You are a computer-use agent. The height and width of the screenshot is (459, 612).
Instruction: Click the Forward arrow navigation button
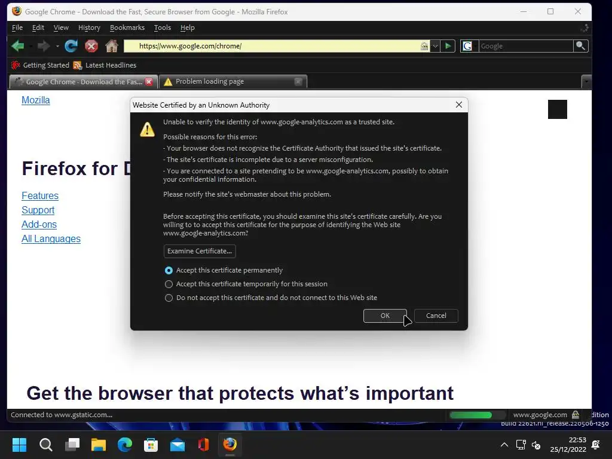(43, 46)
